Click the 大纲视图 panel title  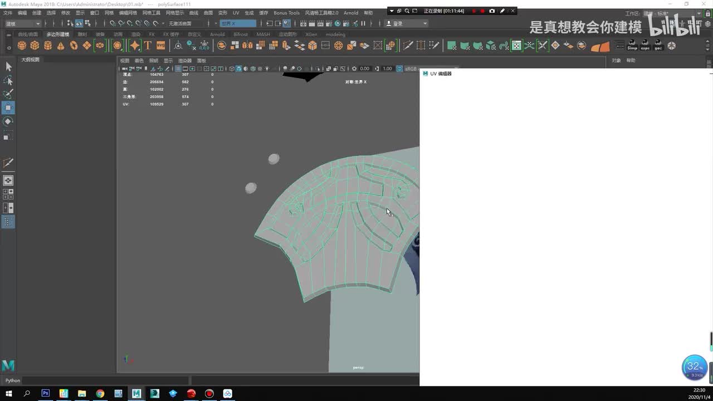point(30,60)
